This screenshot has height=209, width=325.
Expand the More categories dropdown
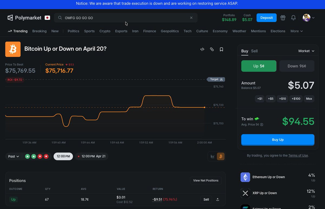tap(297, 31)
